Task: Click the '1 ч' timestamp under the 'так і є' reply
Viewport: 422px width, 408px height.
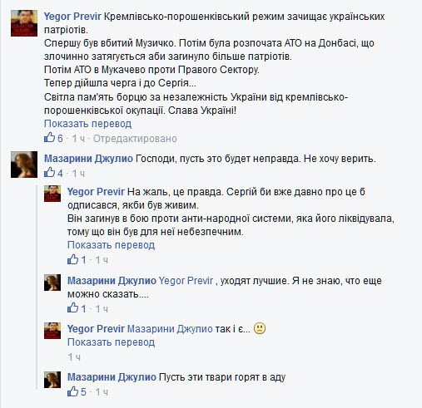Action: point(74,357)
